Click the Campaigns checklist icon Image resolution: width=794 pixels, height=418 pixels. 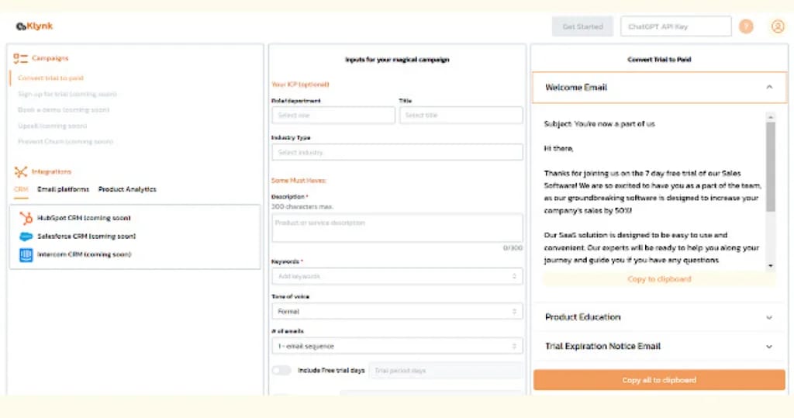[20, 58]
